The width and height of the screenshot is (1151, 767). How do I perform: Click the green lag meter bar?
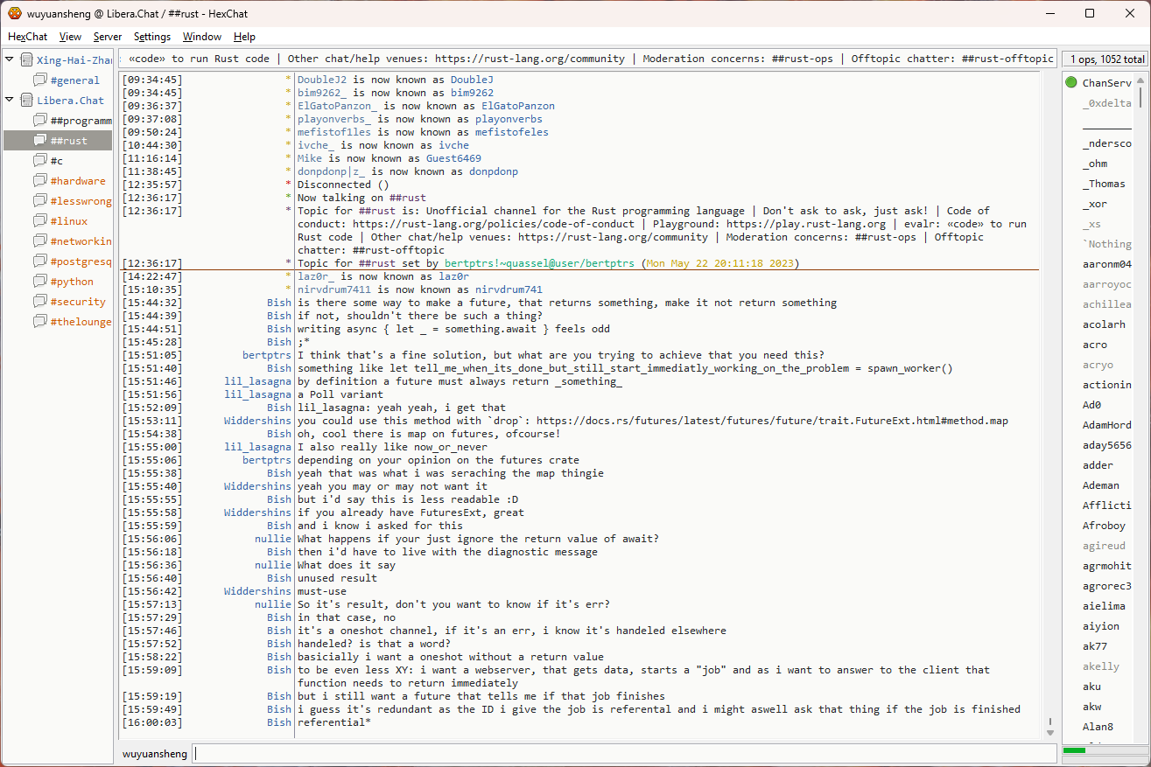point(1074,750)
